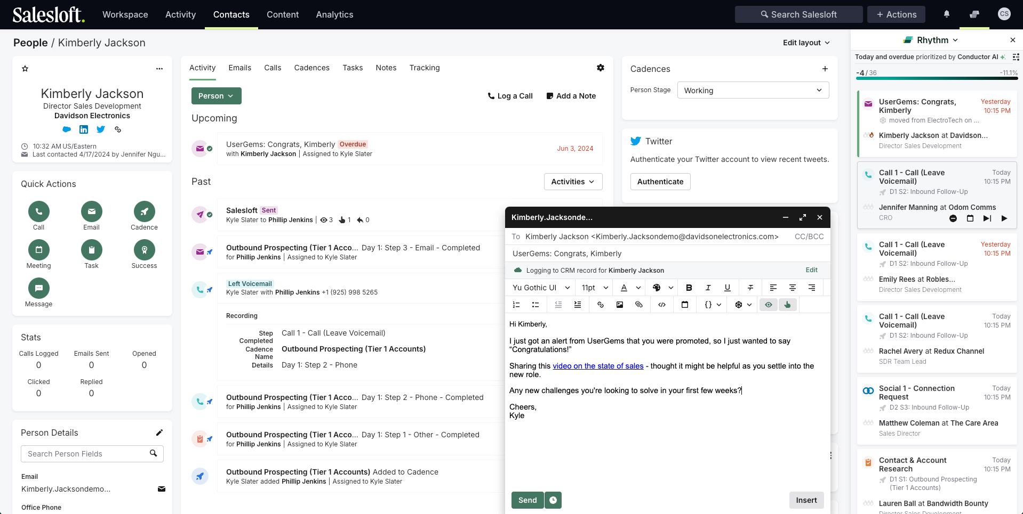1023x514 pixels.
Task: Open the Activities filter dropdown
Action: (573, 182)
